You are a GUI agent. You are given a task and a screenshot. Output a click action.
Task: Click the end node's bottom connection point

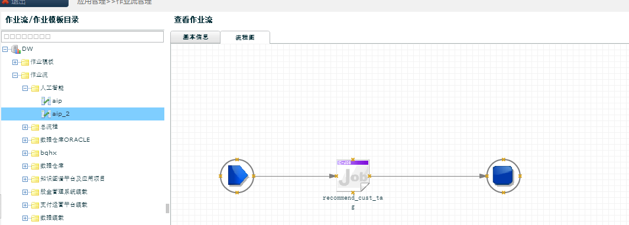coord(504,193)
